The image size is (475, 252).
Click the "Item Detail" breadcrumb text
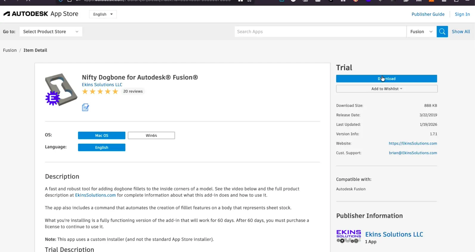[35, 50]
